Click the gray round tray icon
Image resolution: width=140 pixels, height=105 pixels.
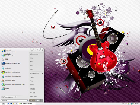pos(126,104)
